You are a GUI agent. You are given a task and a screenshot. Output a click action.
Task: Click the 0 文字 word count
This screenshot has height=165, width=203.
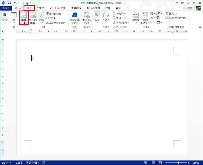[19, 163]
